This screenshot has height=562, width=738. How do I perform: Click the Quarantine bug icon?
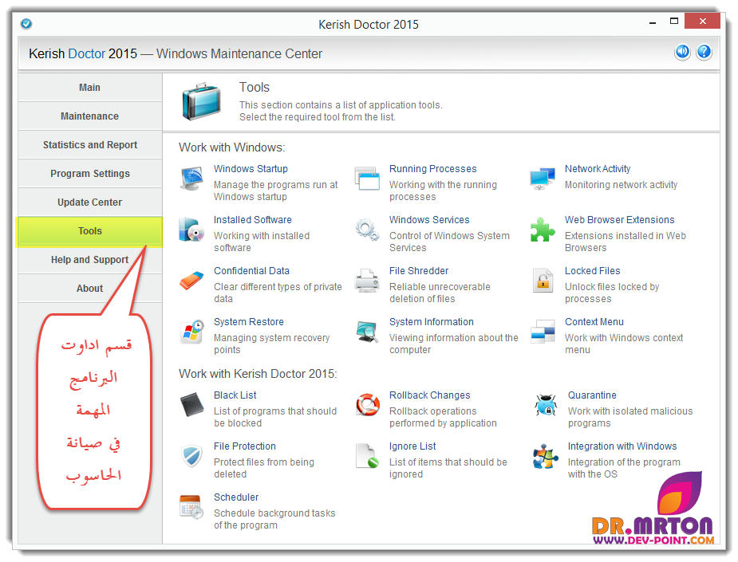point(546,404)
